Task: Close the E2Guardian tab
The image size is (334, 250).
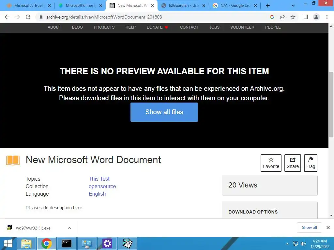Action: click(204, 6)
